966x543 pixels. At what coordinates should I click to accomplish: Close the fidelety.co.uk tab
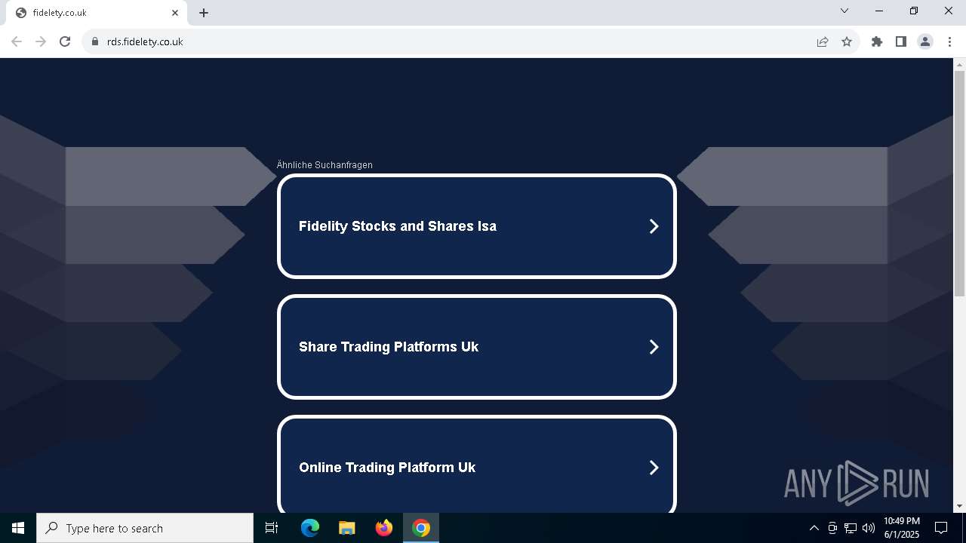click(x=175, y=13)
